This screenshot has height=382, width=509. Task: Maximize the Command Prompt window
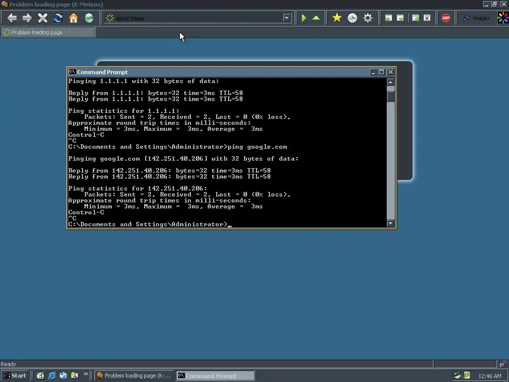tap(382, 72)
